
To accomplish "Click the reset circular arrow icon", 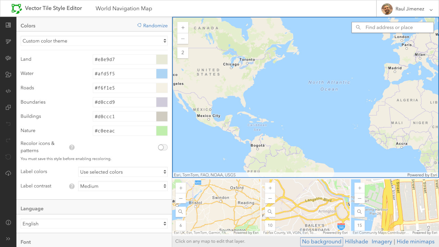I will tap(8, 157).
